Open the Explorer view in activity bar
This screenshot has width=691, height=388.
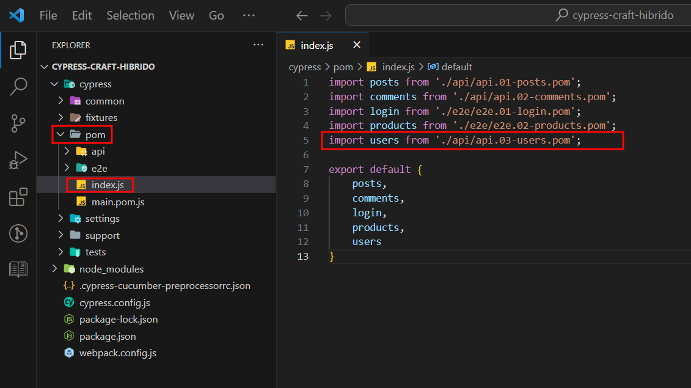(x=18, y=50)
